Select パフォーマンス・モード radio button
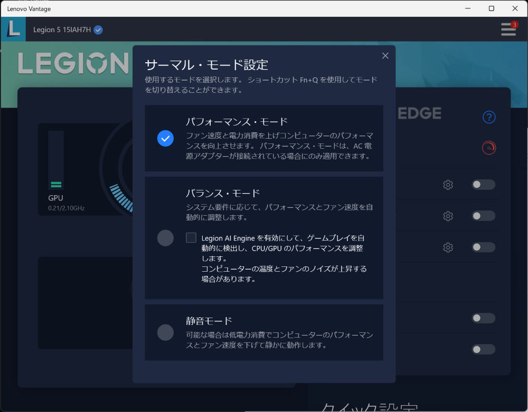This screenshot has height=412, width=528. point(165,138)
